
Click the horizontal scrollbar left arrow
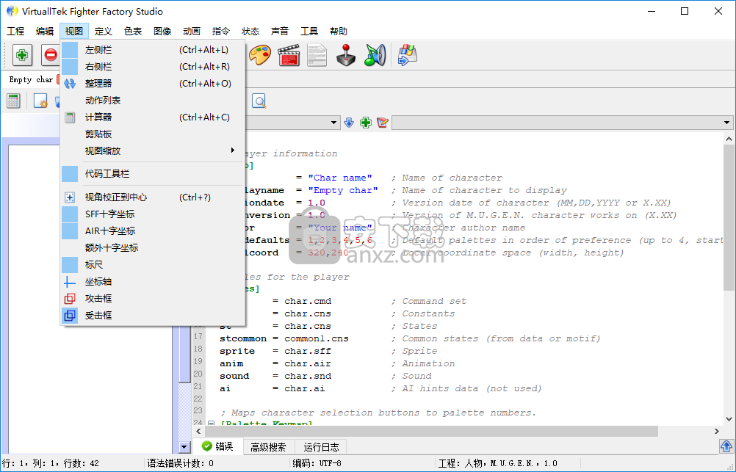tap(198, 431)
